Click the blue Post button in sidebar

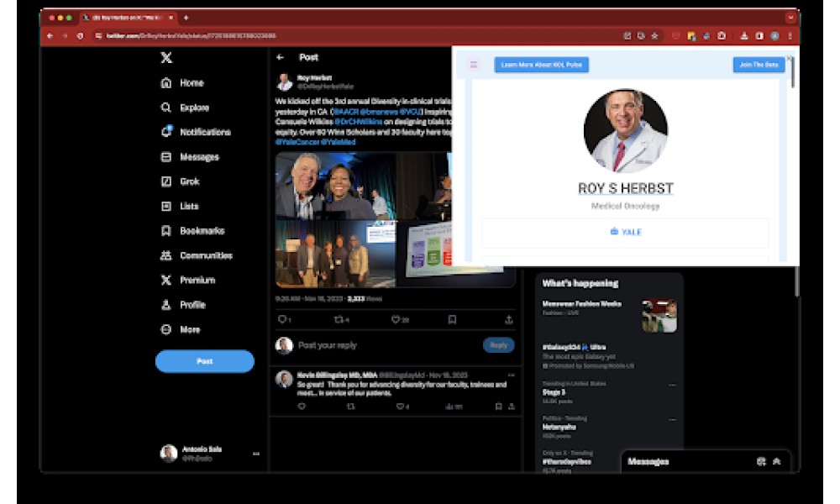(205, 361)
